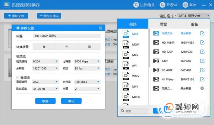214x125 pixels.
Task: Edit the 640P preset icon
Action: [202, 61]
